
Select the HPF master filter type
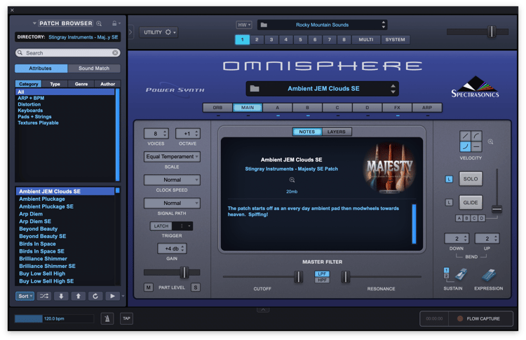(322, 280)
